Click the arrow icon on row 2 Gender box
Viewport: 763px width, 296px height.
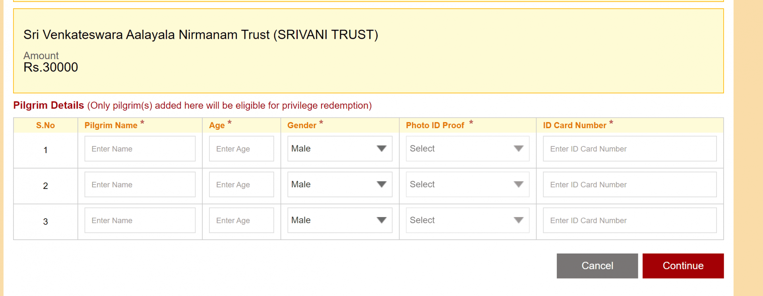click(381, 185)
